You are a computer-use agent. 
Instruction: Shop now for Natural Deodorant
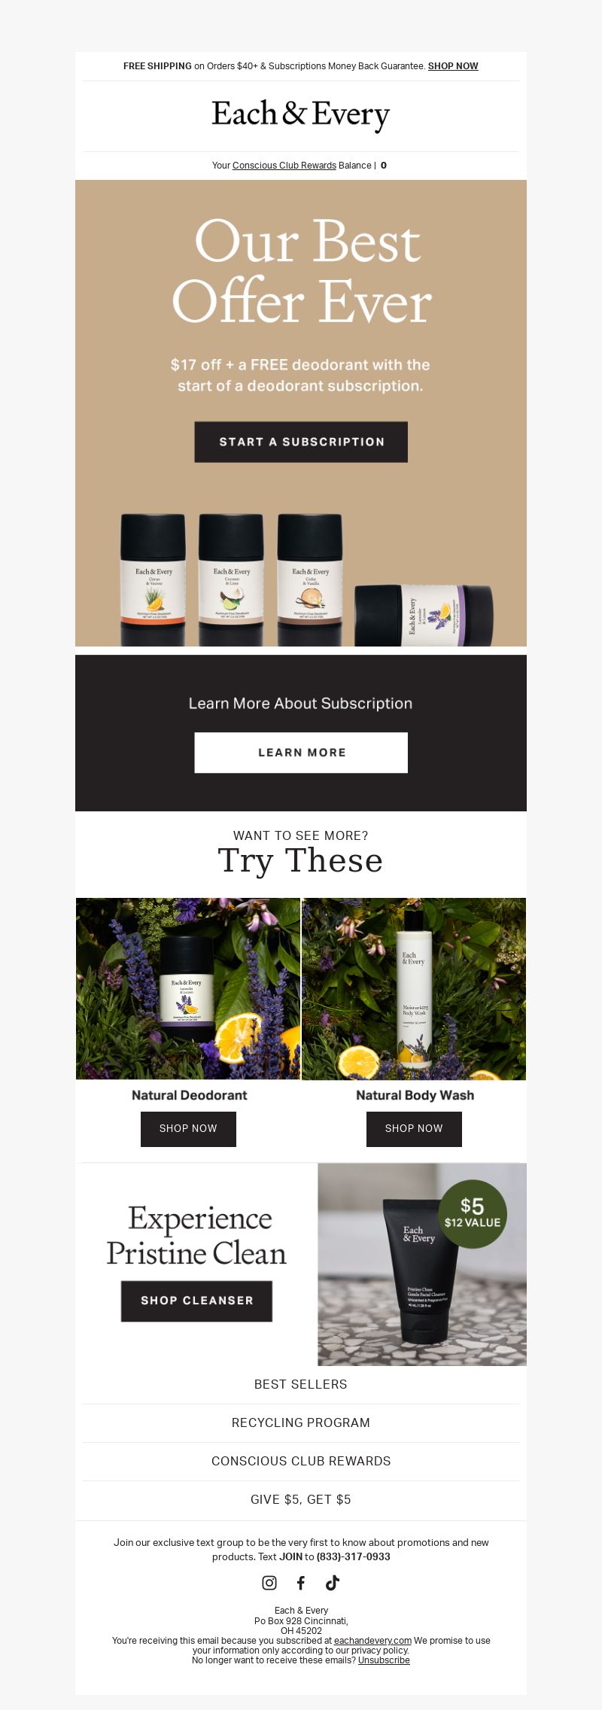[188, 1129]
